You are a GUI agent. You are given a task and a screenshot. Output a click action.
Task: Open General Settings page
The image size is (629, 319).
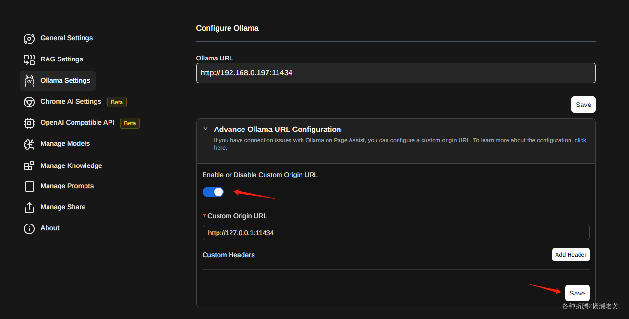(x=66, y=38)
